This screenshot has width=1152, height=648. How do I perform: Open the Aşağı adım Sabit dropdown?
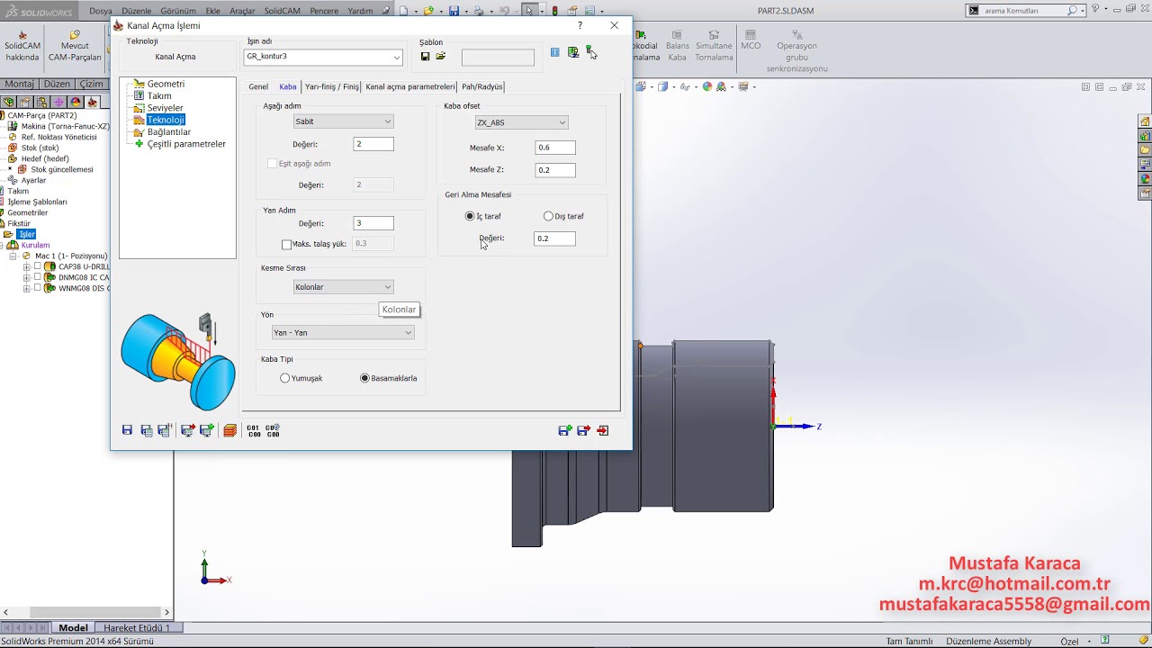(388, 121)
